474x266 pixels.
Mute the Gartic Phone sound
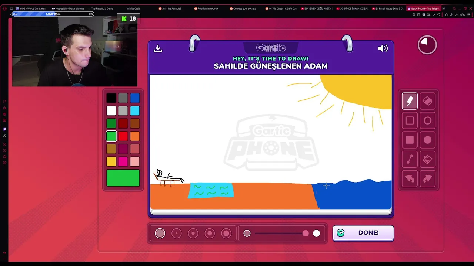point(383,48)
